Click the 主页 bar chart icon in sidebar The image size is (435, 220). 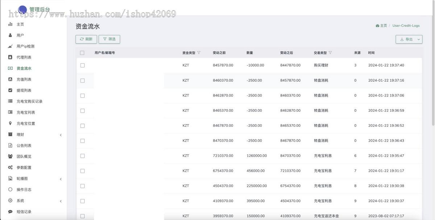[x=10, y=24]
